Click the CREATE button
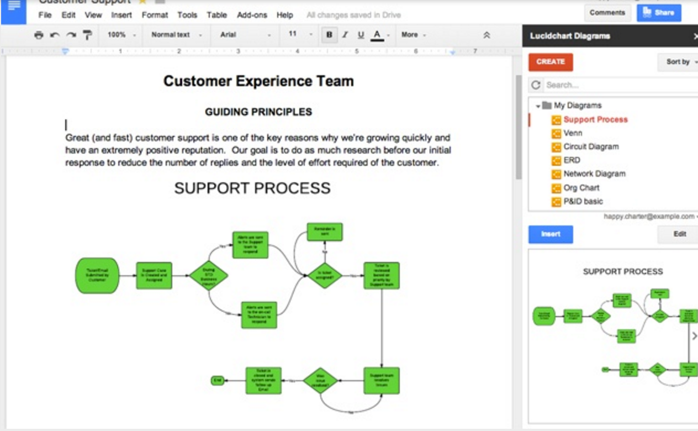 [x=551, y=62]
